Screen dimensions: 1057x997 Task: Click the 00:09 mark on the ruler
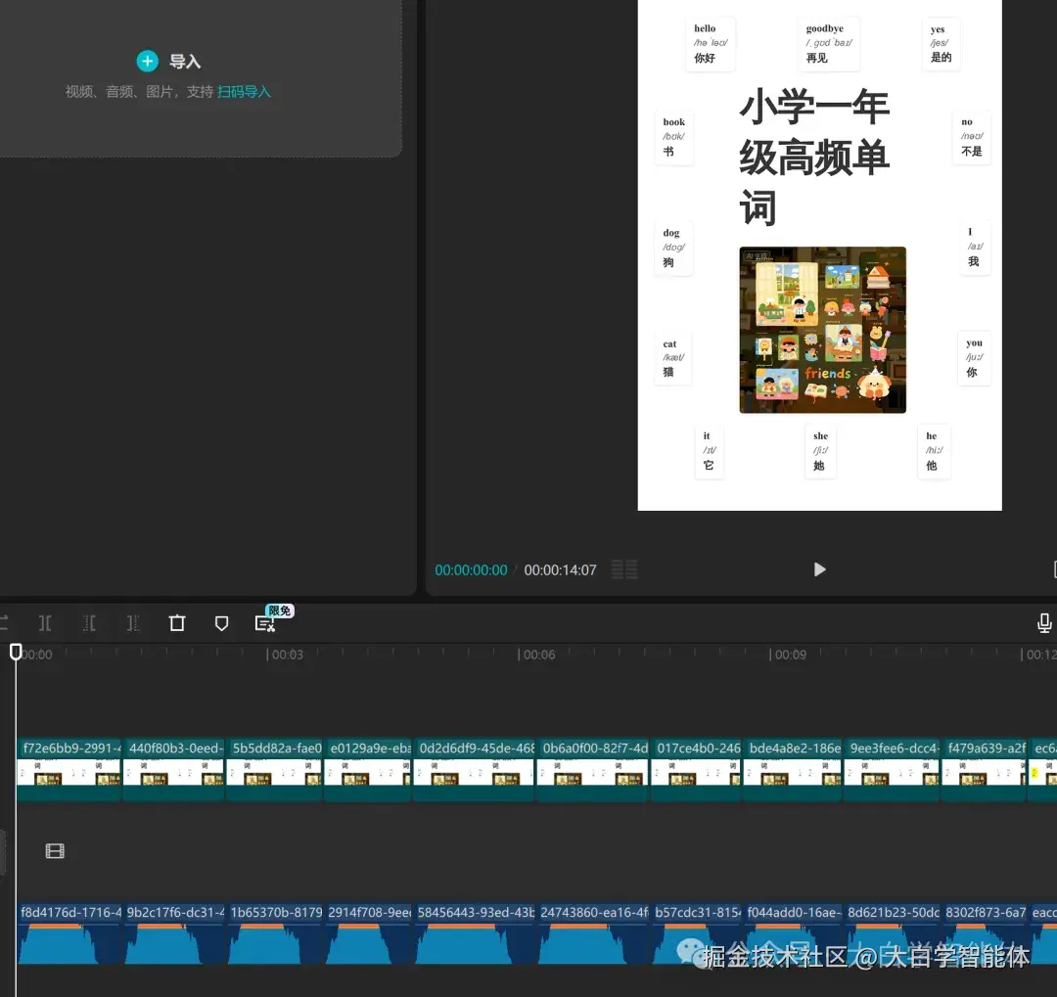pos(790,655)
